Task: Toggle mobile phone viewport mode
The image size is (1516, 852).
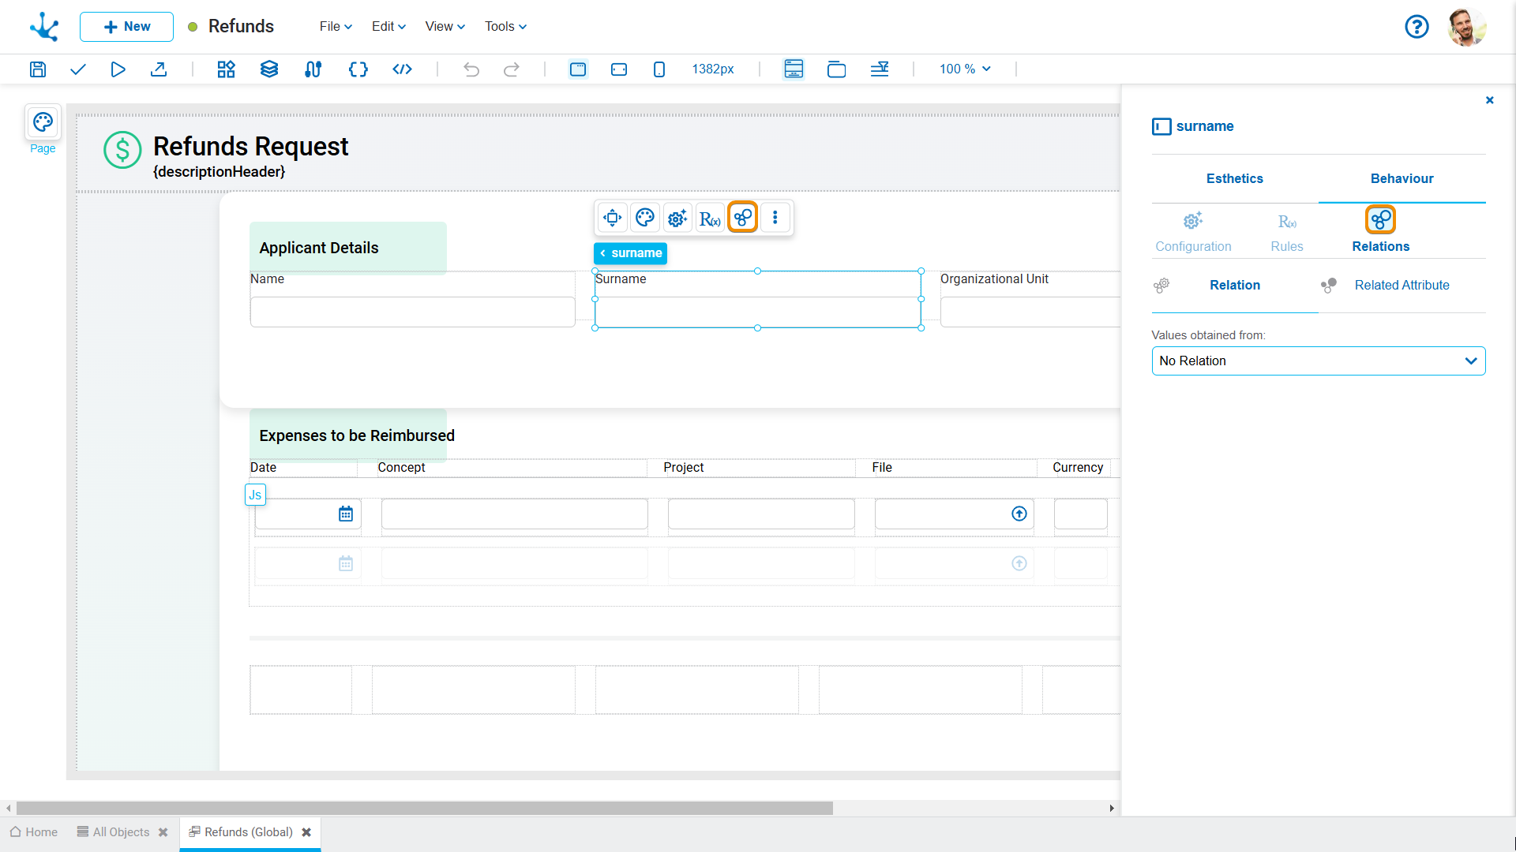Action: click(659, 69)
